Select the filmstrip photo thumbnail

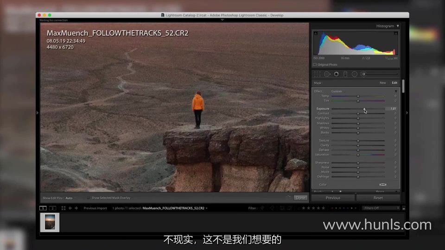point(50,222)
